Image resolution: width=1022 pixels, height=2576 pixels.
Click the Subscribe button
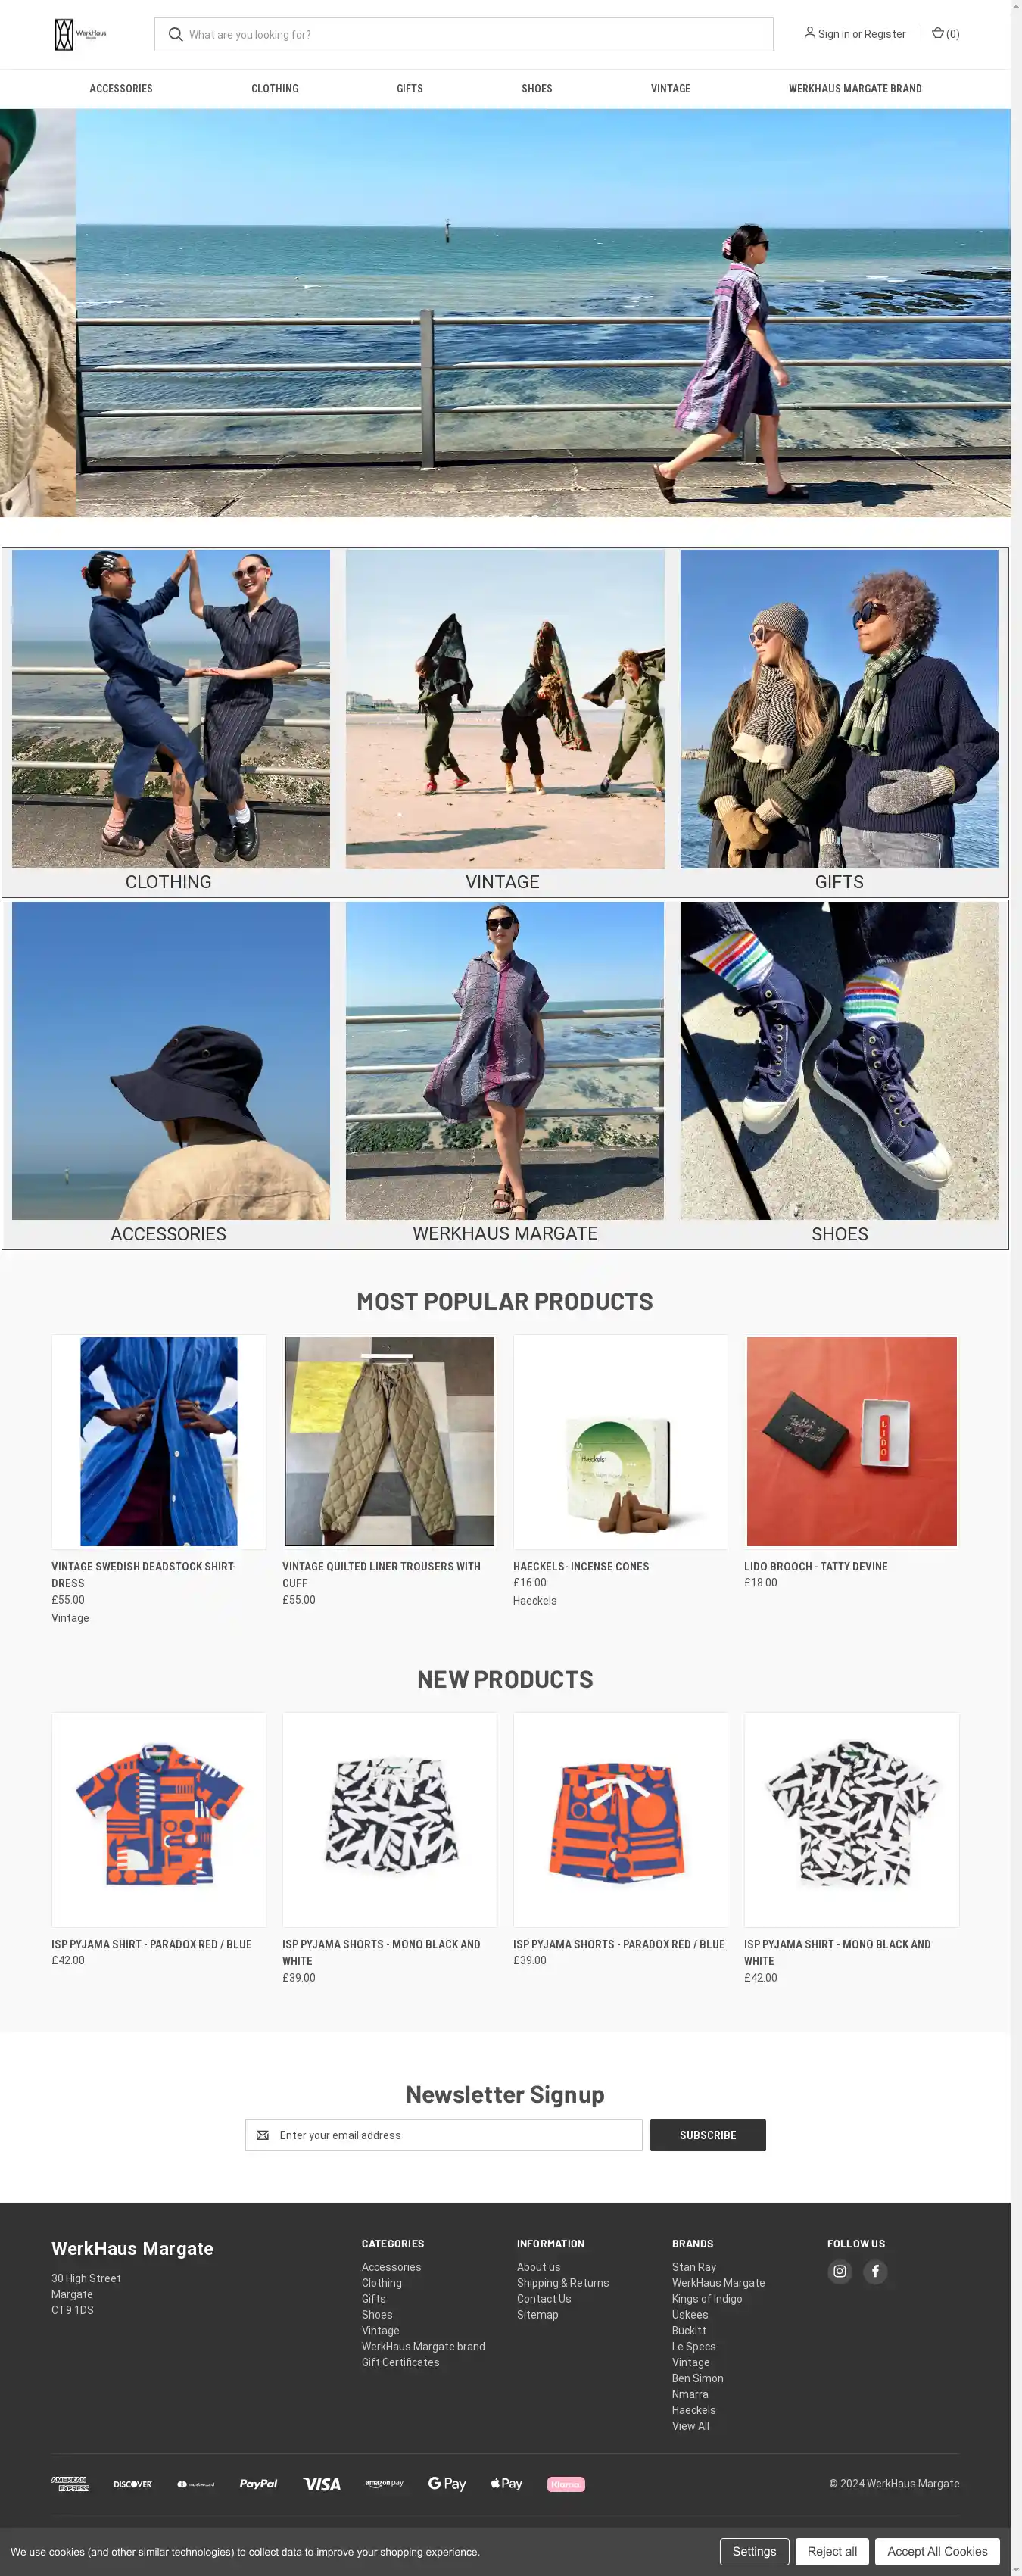(708, 2135)
